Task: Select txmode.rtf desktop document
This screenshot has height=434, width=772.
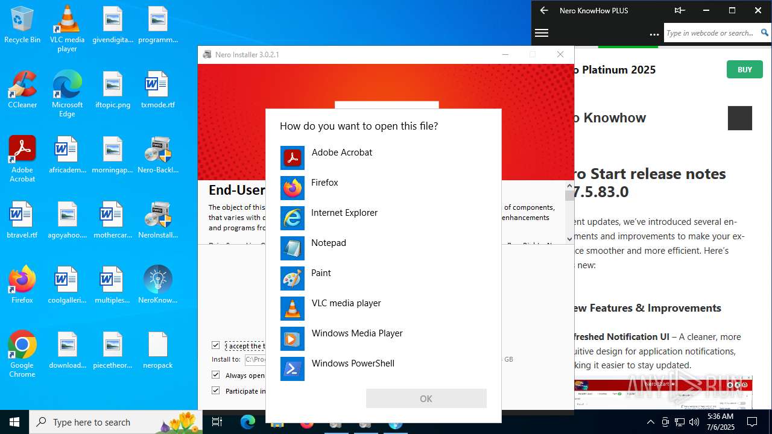Action: (x=158, y=90)
